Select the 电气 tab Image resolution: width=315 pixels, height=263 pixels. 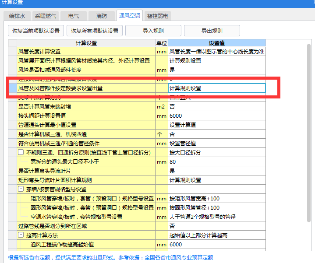pos(74,16)
